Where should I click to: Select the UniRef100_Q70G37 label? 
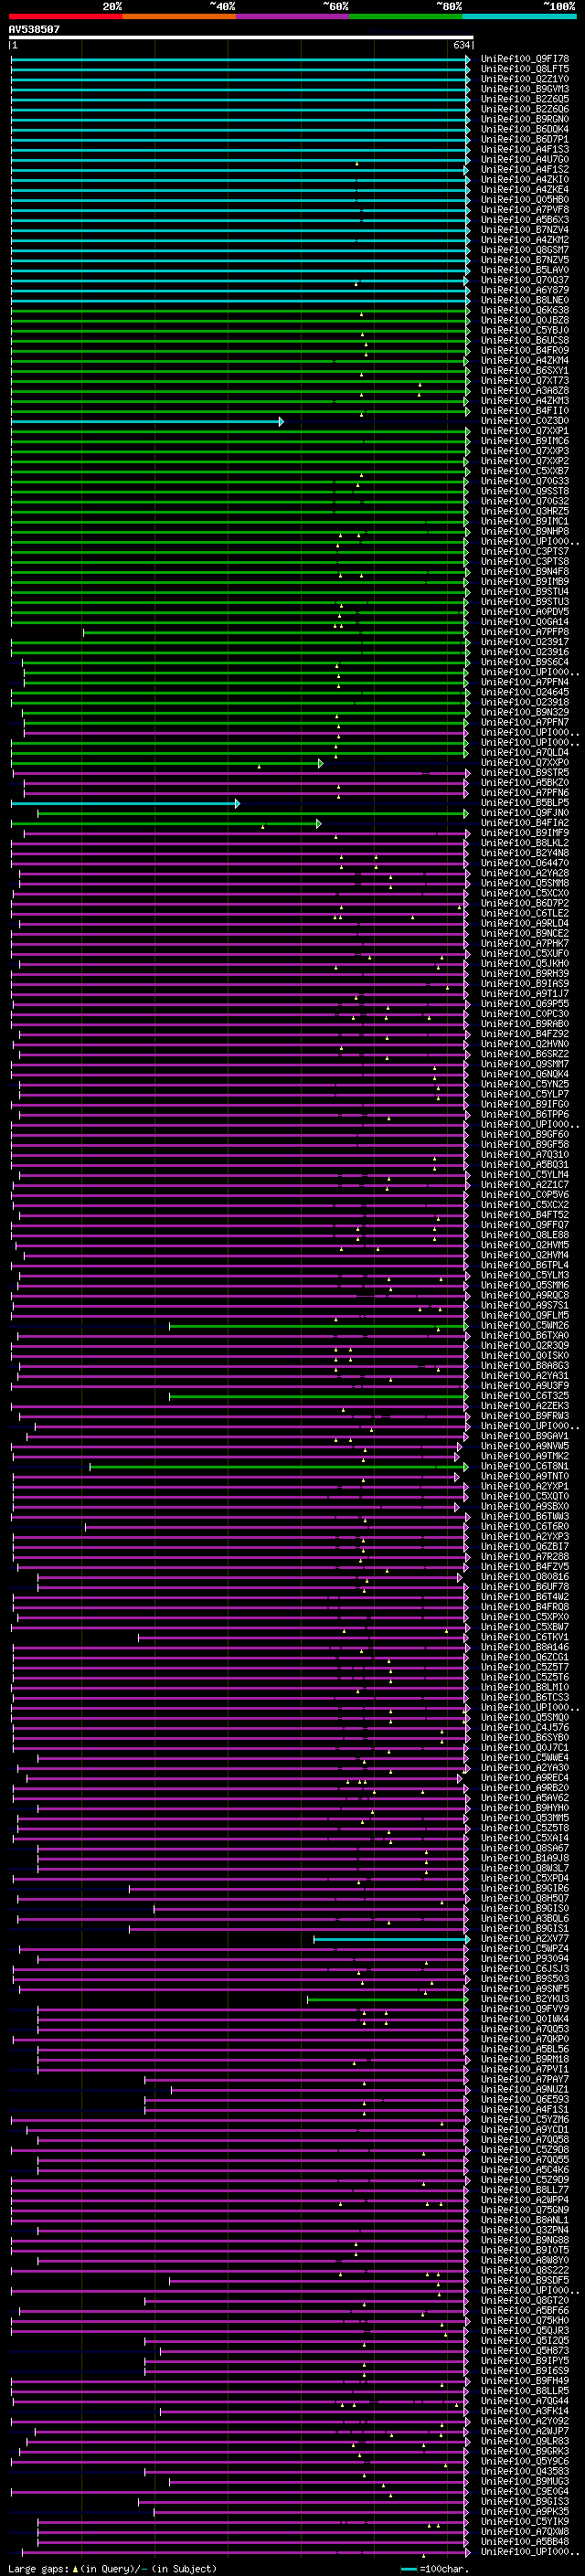525,280
